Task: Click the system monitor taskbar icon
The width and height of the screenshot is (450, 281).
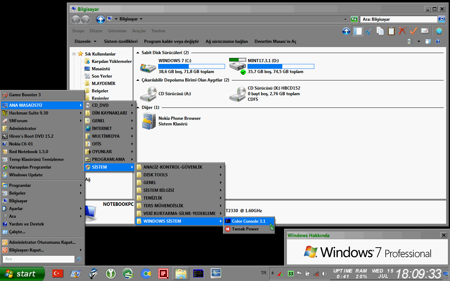Action: click(216, 274)
